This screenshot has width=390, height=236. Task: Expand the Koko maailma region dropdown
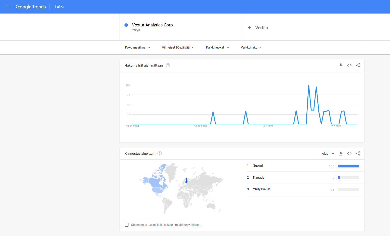tap(138, 48)
